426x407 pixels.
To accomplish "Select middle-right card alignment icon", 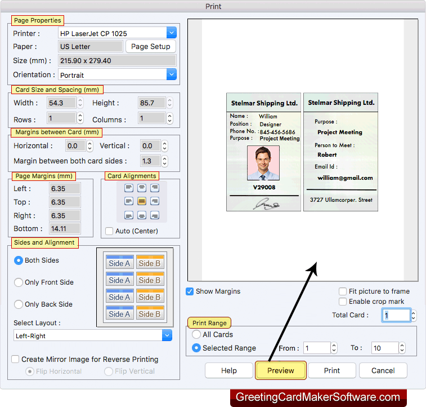I will coord(155,201).
